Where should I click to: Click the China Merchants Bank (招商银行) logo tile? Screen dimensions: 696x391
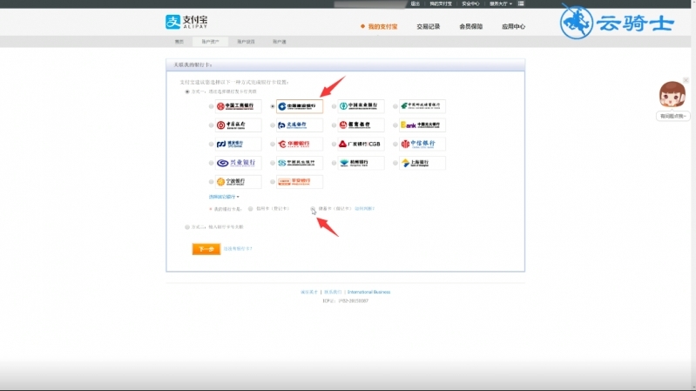point(361,125)
